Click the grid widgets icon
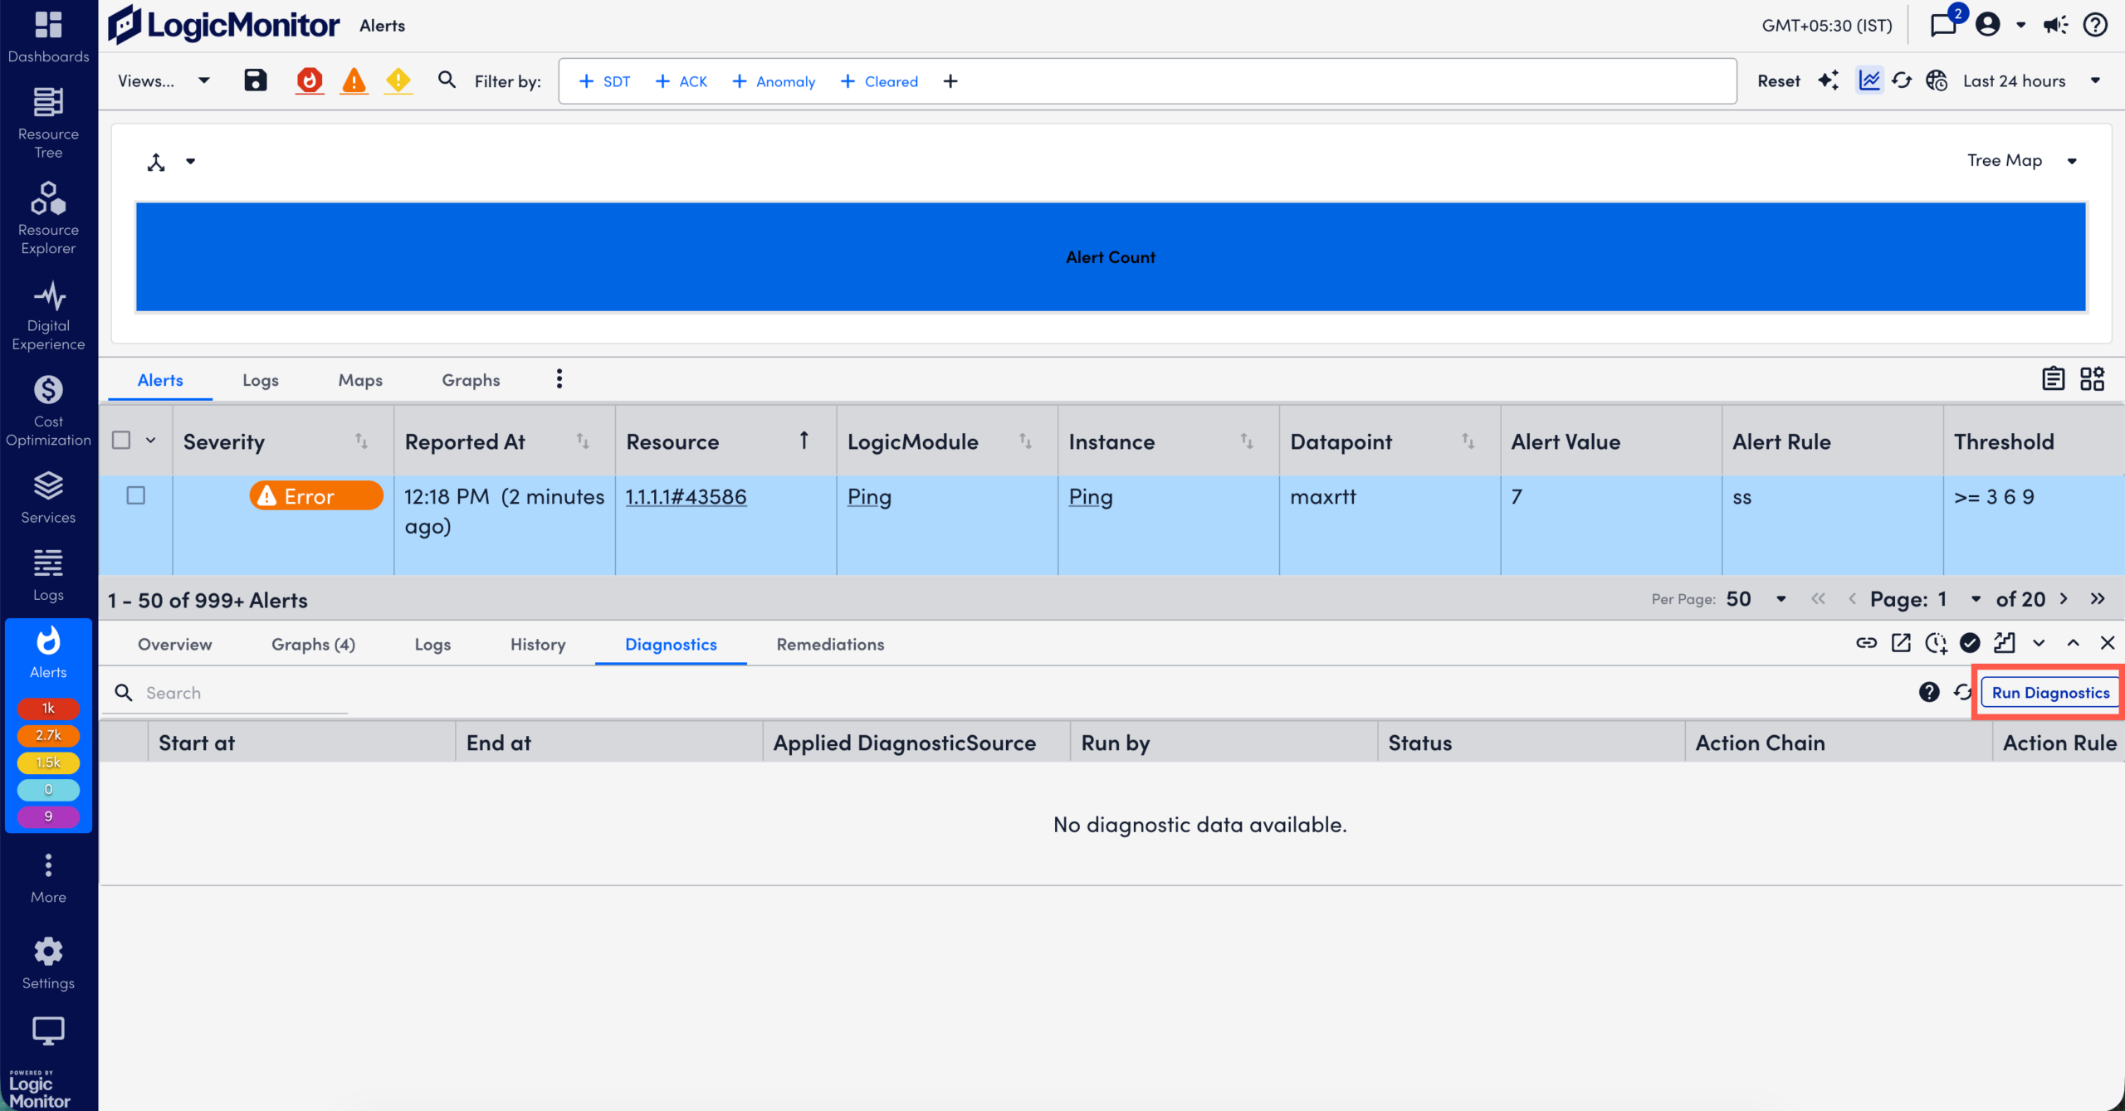The width and height of the screenshot is (2125, 1111). (x=2092, y=379)
